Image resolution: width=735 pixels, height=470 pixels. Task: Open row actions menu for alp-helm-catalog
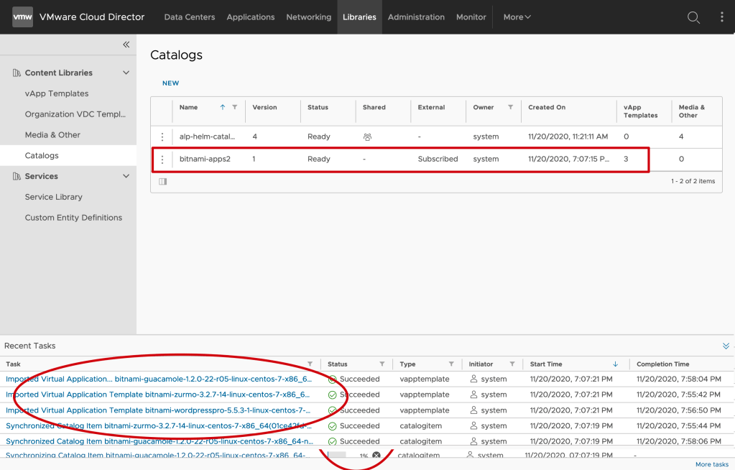[x=162, y=137]
